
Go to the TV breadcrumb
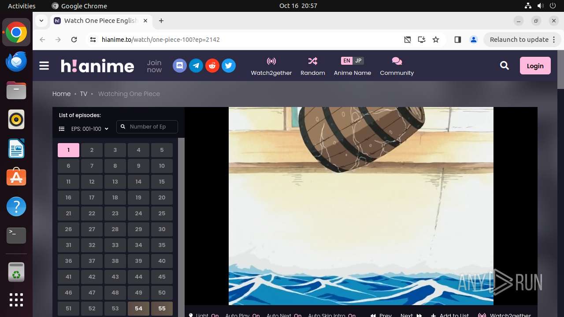(x=83, y=94)
